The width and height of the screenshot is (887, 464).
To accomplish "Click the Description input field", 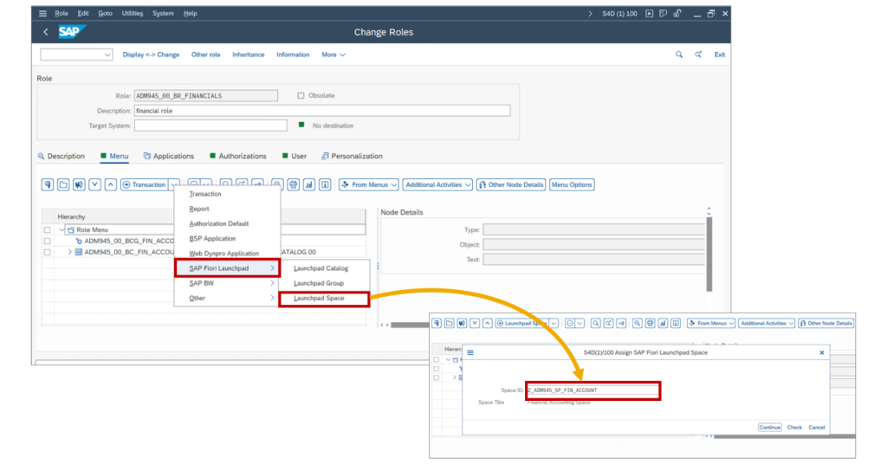I will (322, 111).
